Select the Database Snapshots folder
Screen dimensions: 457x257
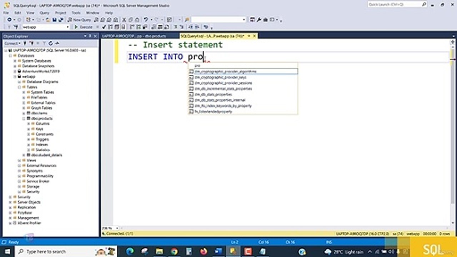38,66
